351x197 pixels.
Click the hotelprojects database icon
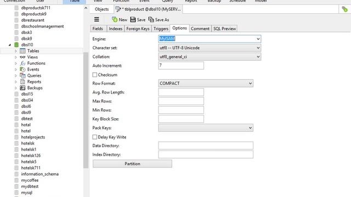16,137
